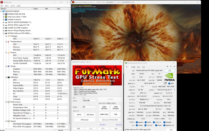Click the GPU-Z name field showing RTX 4060
Image resolution: width=209 pixels, height=131 pixels.
[x=149, y=70]
